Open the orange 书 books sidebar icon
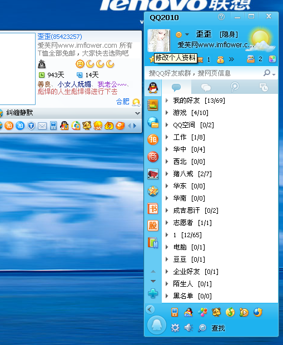This screenshot has width=283, height=345. tap(153, 208)
